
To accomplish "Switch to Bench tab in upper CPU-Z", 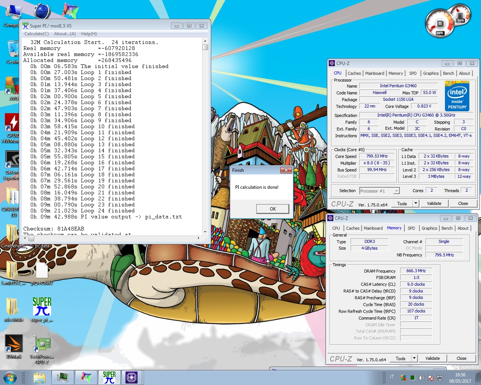I will pos(448,73).
